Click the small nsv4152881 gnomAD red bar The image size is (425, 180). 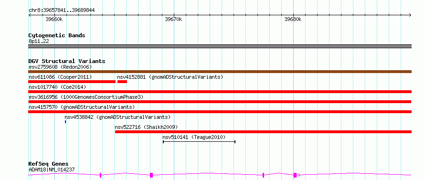coord(122,82)
